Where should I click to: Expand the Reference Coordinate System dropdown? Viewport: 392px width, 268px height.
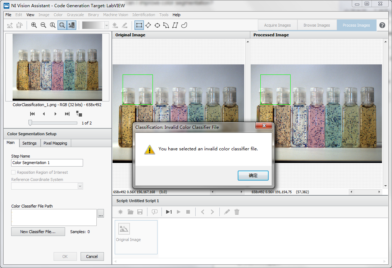(x=80, y=186)
